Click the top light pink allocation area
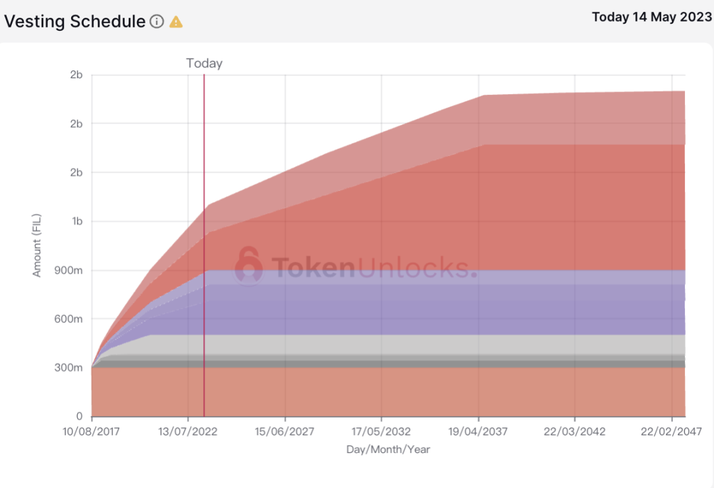The image size is (714, 488). click(584, 119)
